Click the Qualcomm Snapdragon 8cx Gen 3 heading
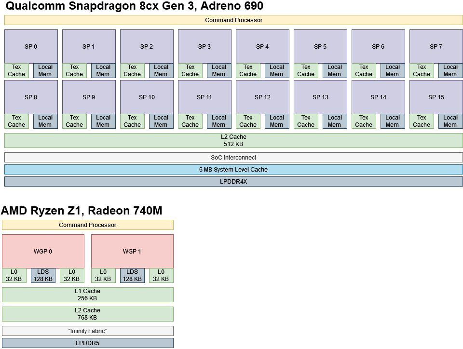463x349 pixels. [x=135, y=6]
